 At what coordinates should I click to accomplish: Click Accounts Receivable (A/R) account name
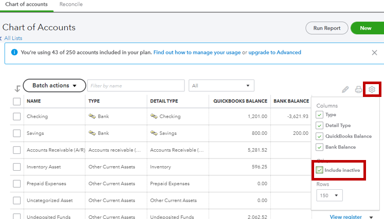click(56, 150)
